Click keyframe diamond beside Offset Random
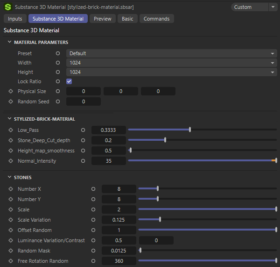Screen dimensions: 280x267 11,230
